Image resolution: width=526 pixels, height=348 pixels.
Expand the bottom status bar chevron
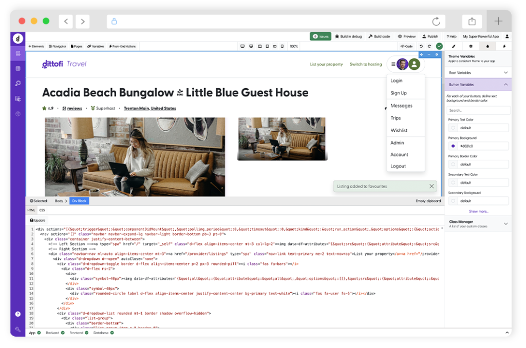click(x=507, y=333)
